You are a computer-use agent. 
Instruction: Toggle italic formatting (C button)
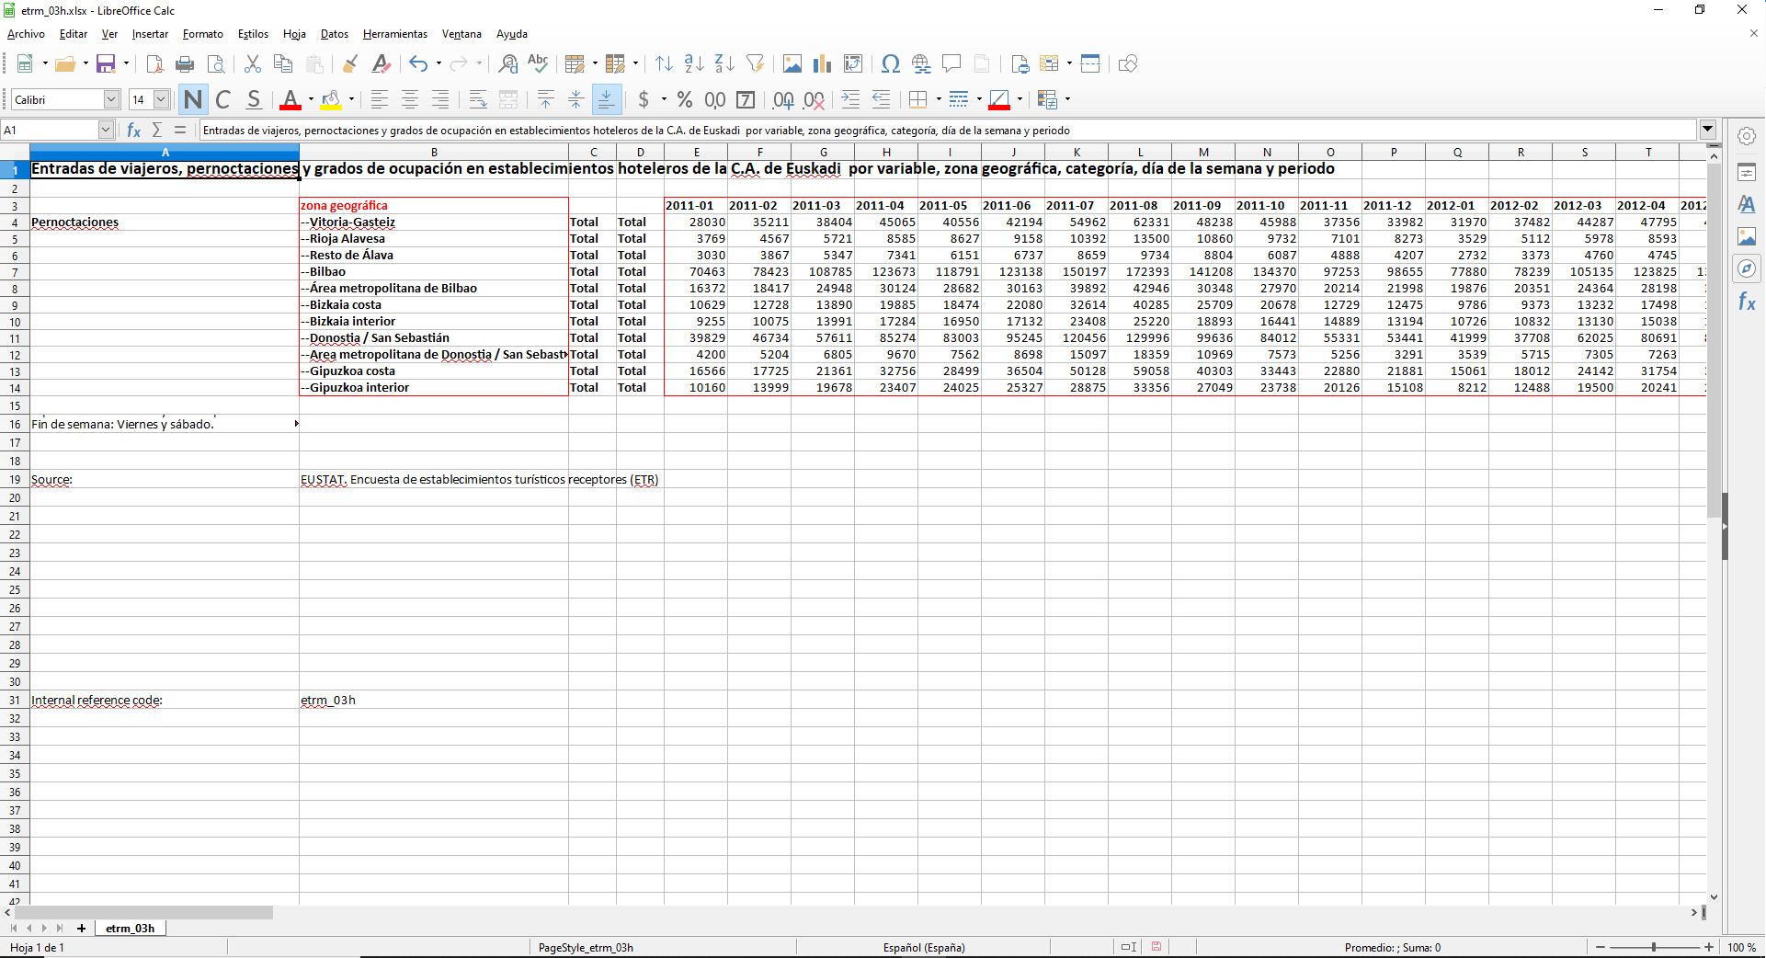[222, 99]
